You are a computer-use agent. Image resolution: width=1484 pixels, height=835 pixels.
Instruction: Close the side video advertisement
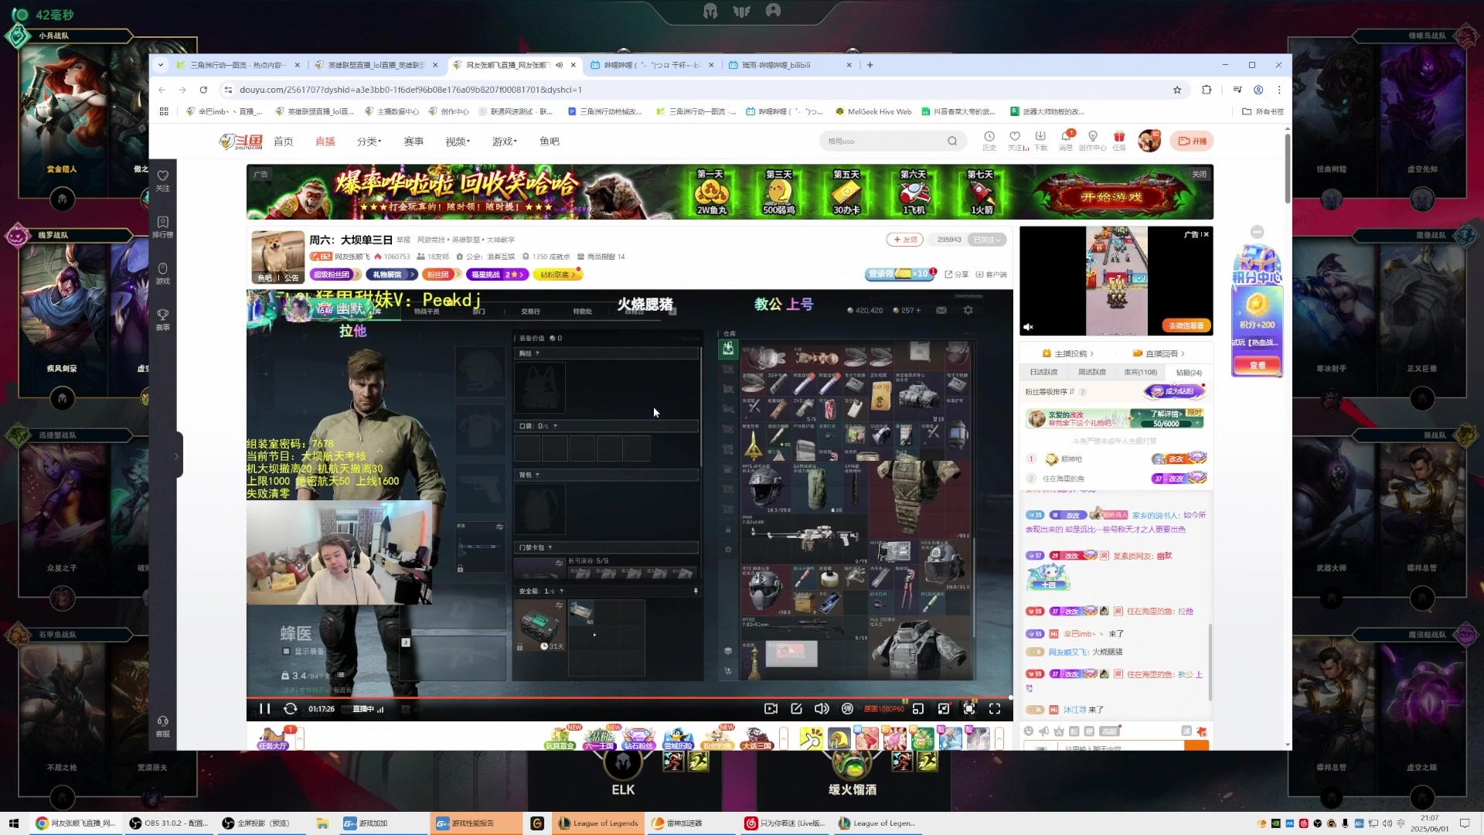pos(1205,234)
